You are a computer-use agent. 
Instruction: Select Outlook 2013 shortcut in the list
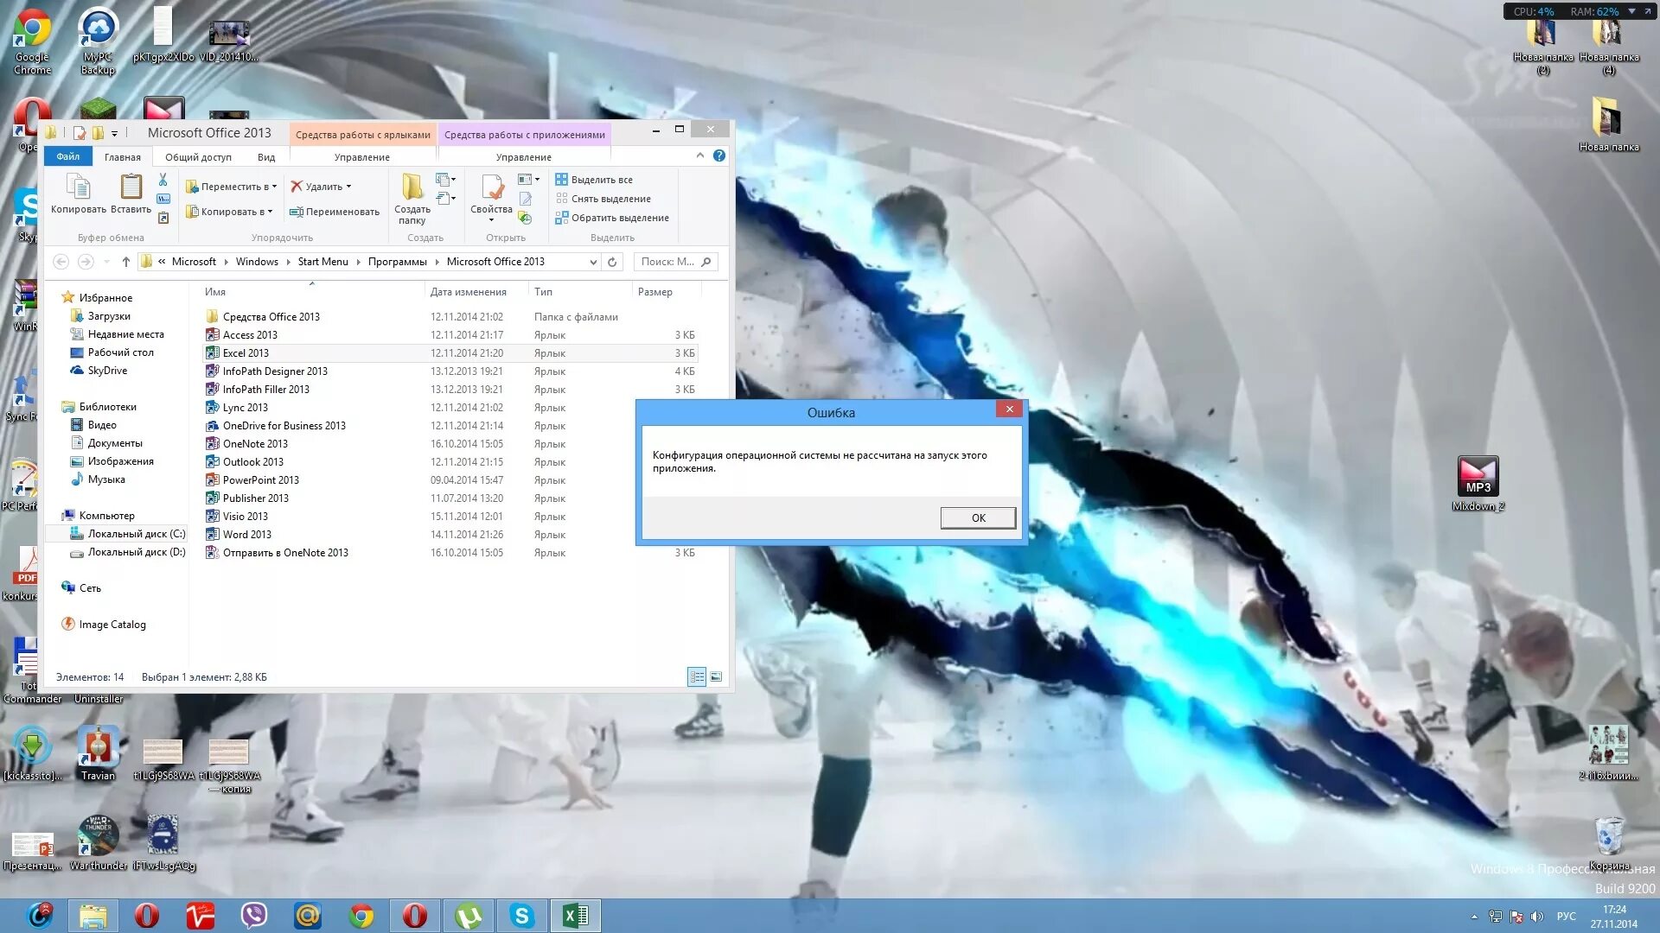point(450,462)
